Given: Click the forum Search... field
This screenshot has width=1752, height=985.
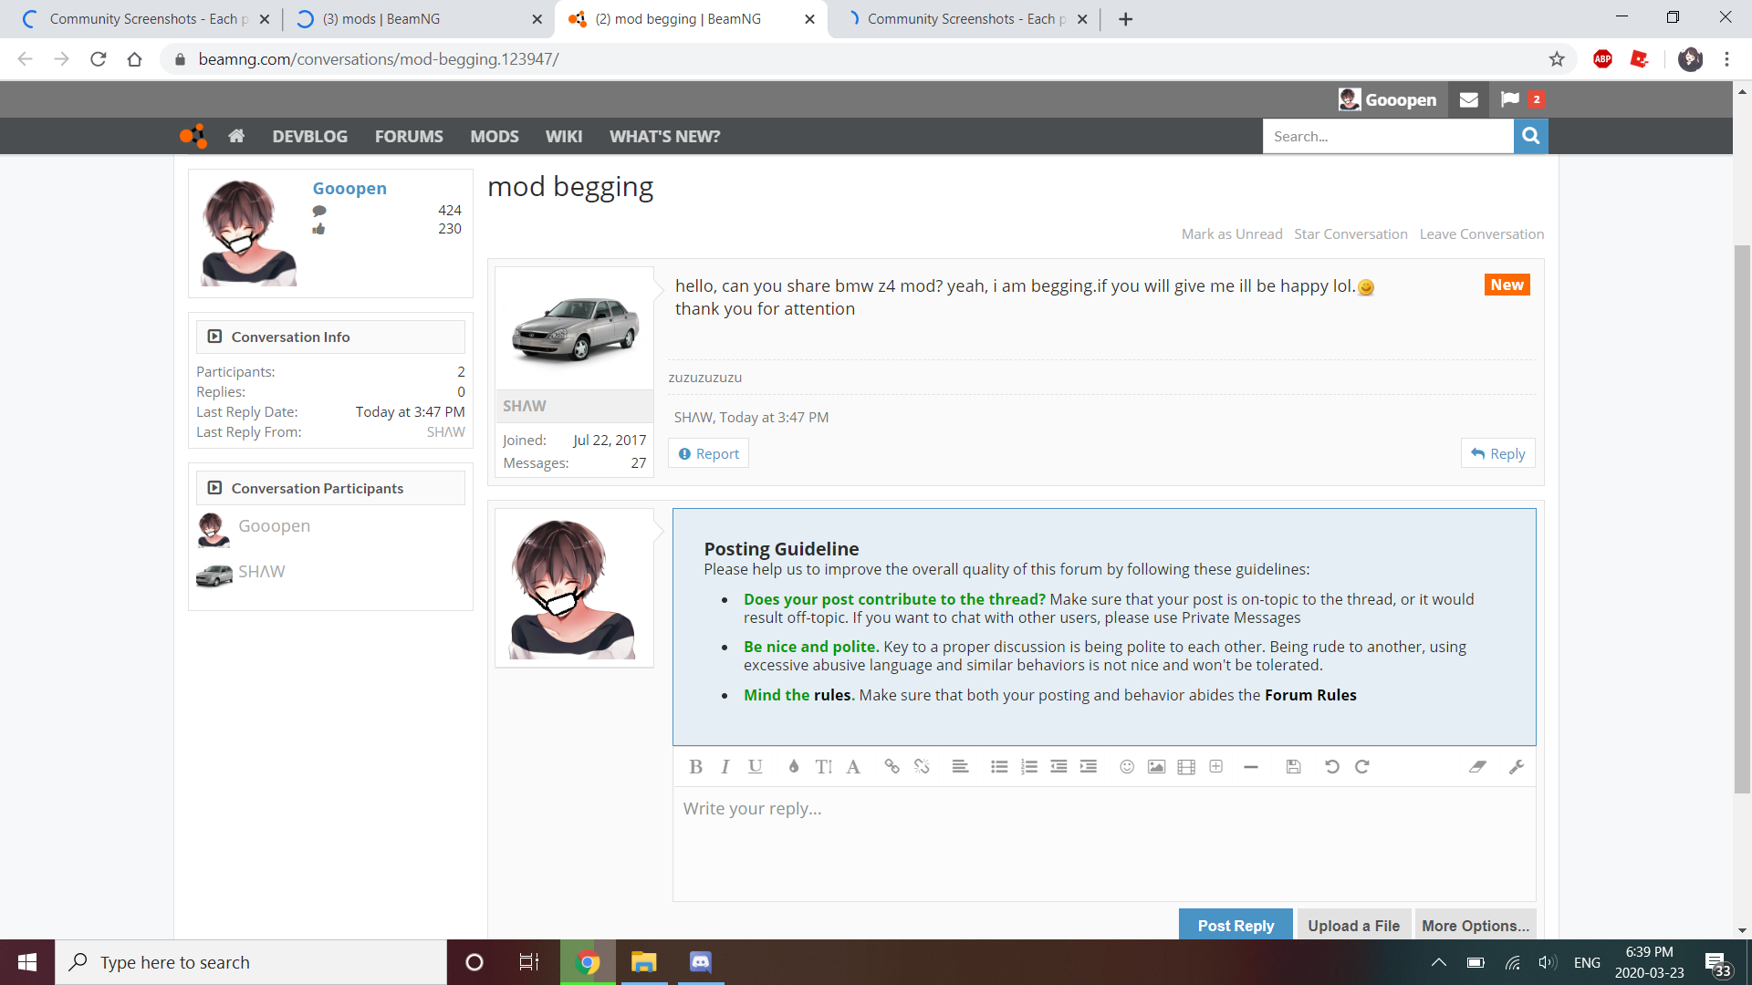Looking at the screenshot, I should tap(1388, 136).
